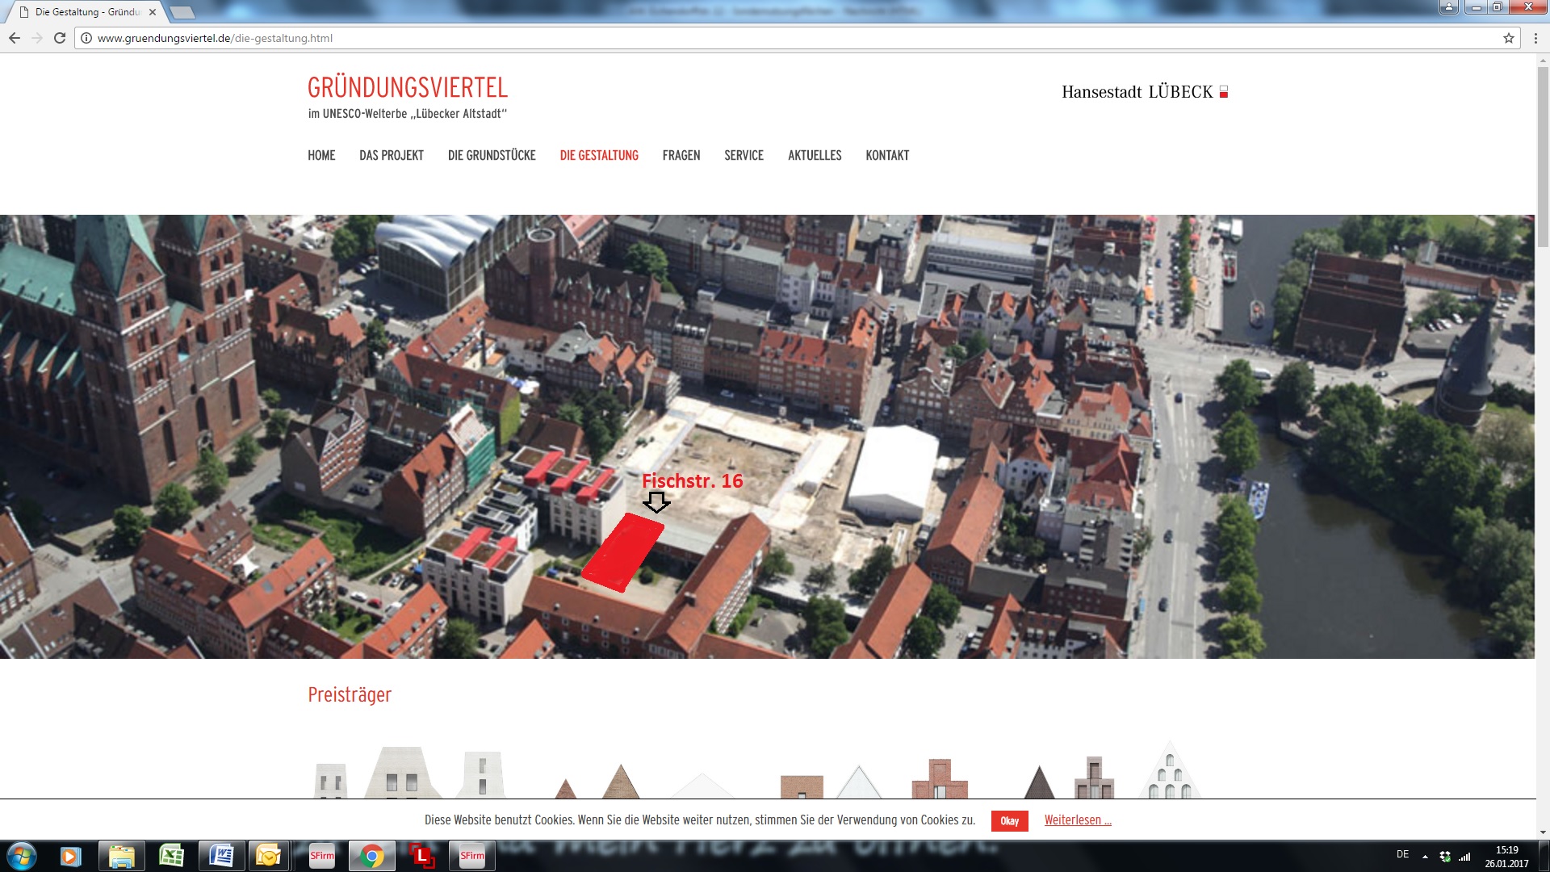This screenshot has width=1550, height=872.
Task: View network signal strength in tray
Action: pos(1464,856)
